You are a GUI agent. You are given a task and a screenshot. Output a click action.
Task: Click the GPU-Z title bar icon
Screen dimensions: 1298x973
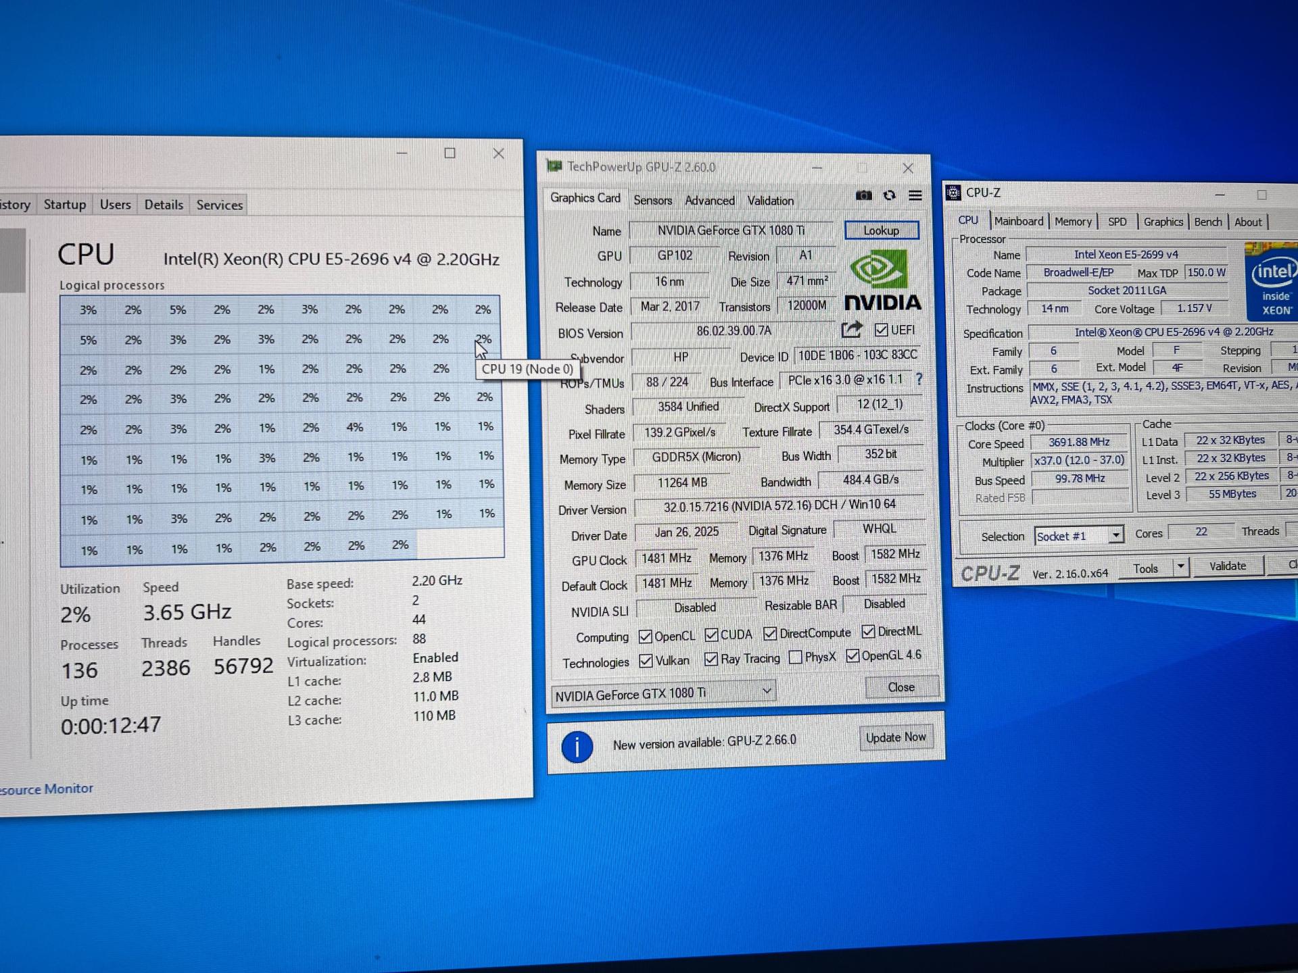[554, 167]
